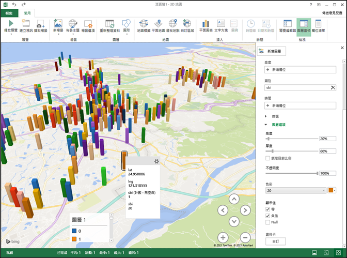Adjust the Height (高度) slider handle
Viewport: 347px width, 258px height.
[x=269, y=139]
